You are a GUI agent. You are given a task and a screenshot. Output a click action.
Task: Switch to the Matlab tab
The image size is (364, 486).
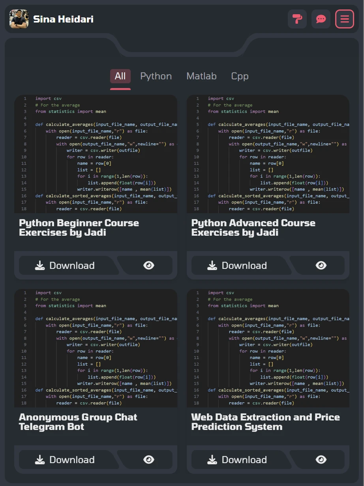click(x=201, y=76)
